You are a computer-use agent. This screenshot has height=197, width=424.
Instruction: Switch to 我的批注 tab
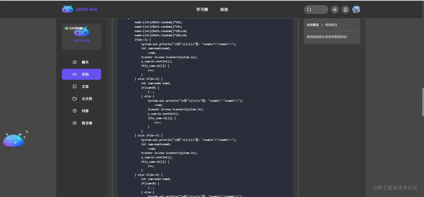331,25
